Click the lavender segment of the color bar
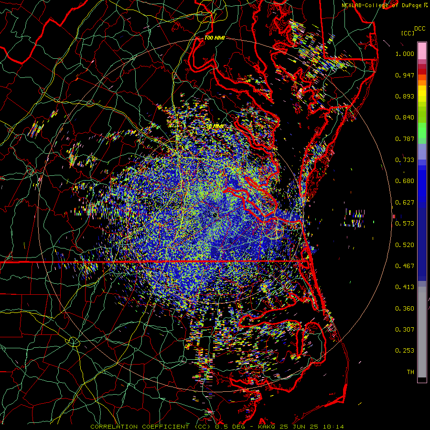Image resolution: width=430 pixels, height=430 pixels. point(422,151)
